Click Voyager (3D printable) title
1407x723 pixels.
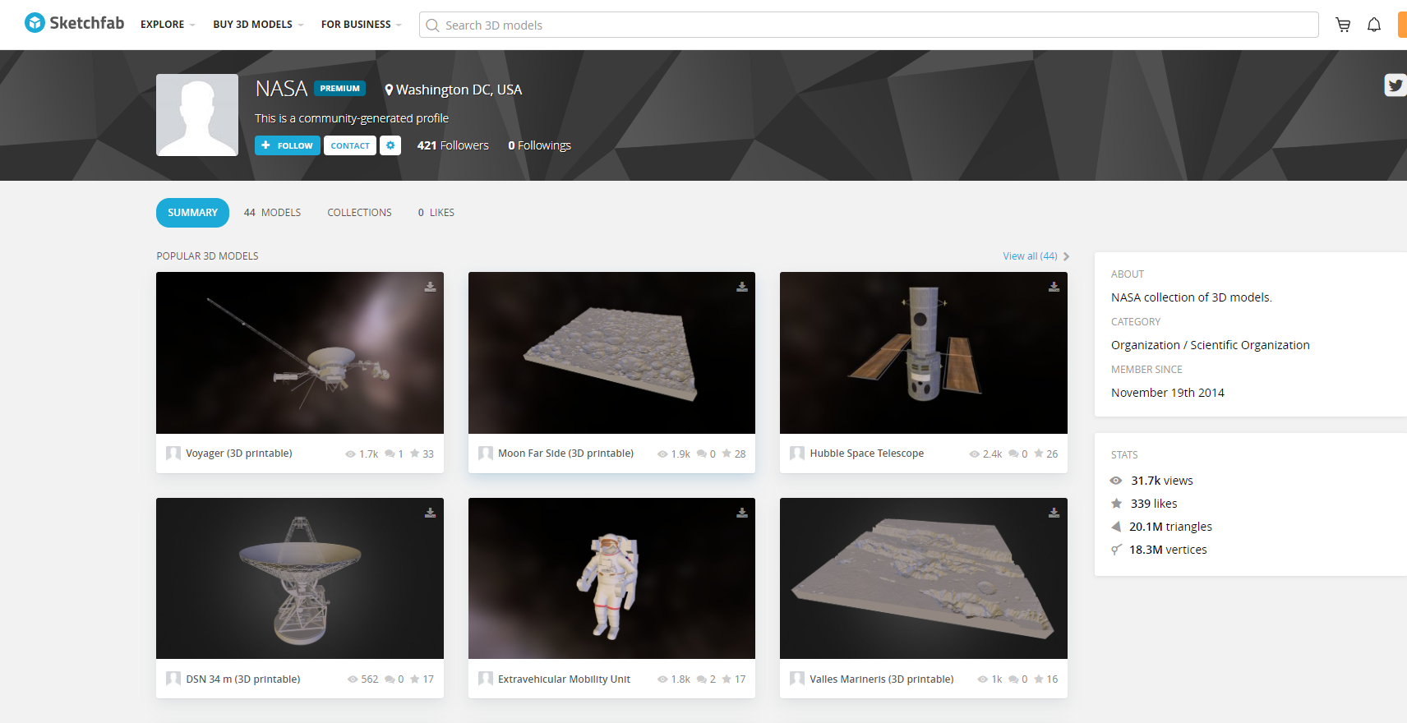[x=239, y=454]
